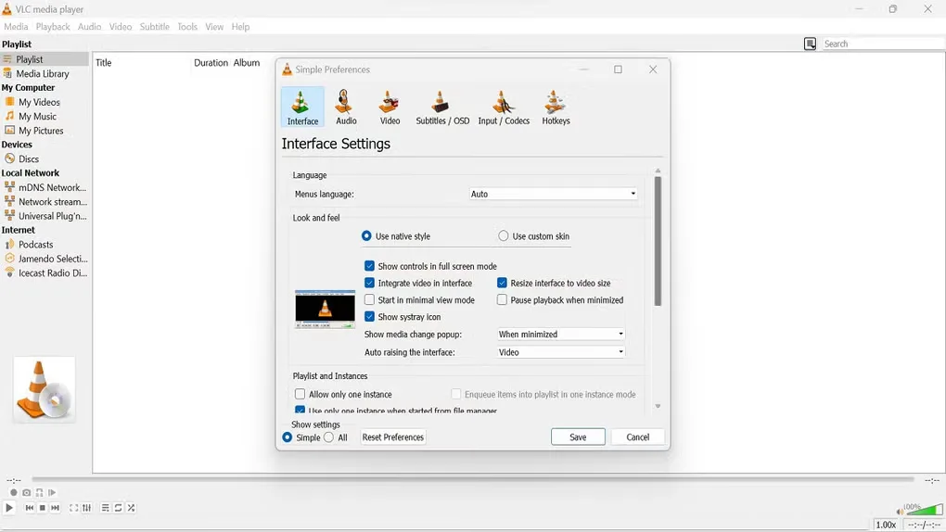
Task: Select the Simple show settings radio button
Action: (x=288, y=437)
